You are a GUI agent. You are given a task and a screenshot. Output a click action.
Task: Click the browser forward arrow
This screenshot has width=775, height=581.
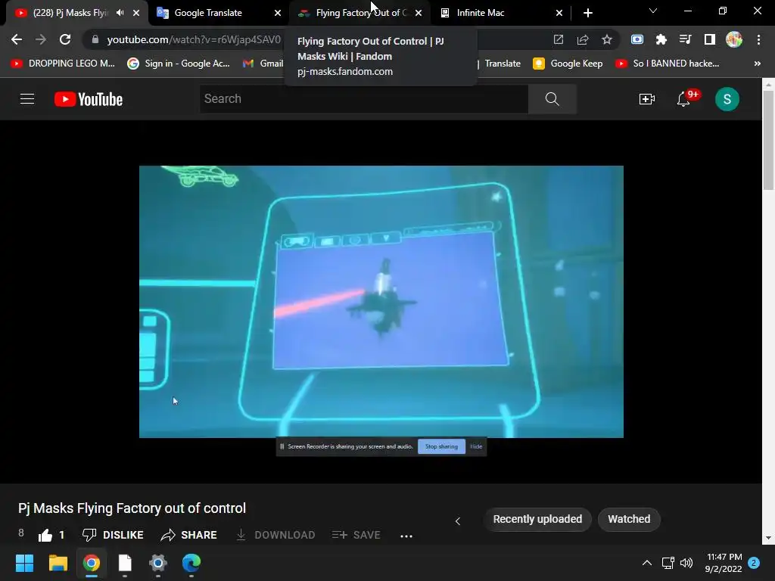41,39
